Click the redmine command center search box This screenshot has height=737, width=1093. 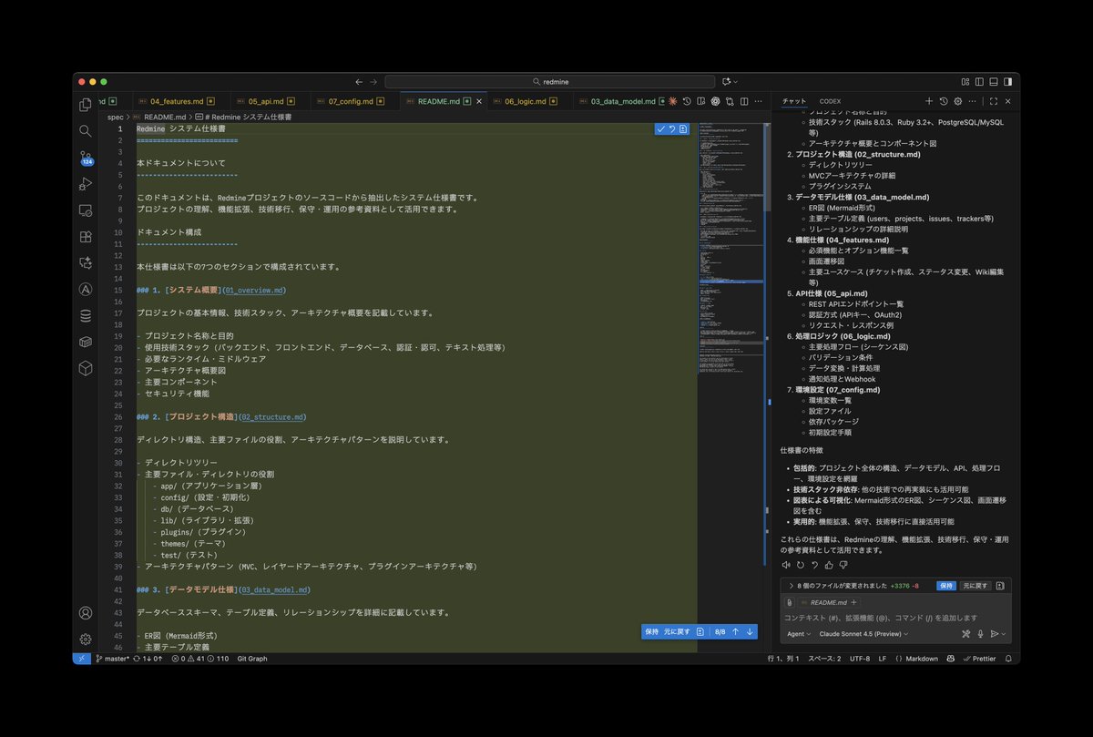[549, 81]
